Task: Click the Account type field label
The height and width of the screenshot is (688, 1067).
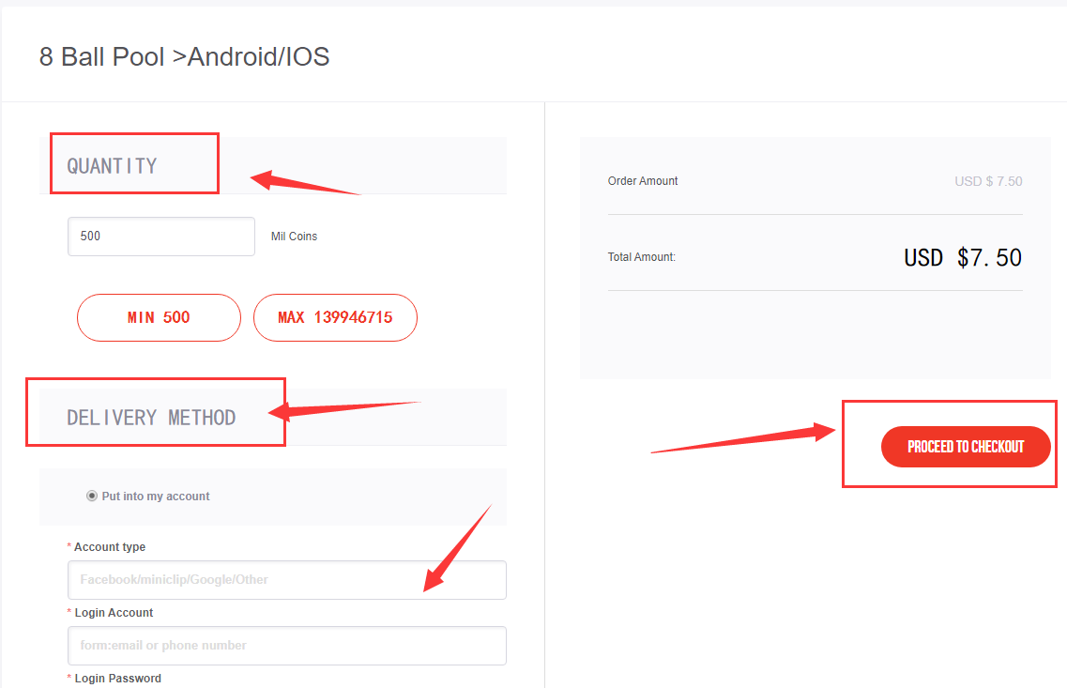Action: pos(110,547)
